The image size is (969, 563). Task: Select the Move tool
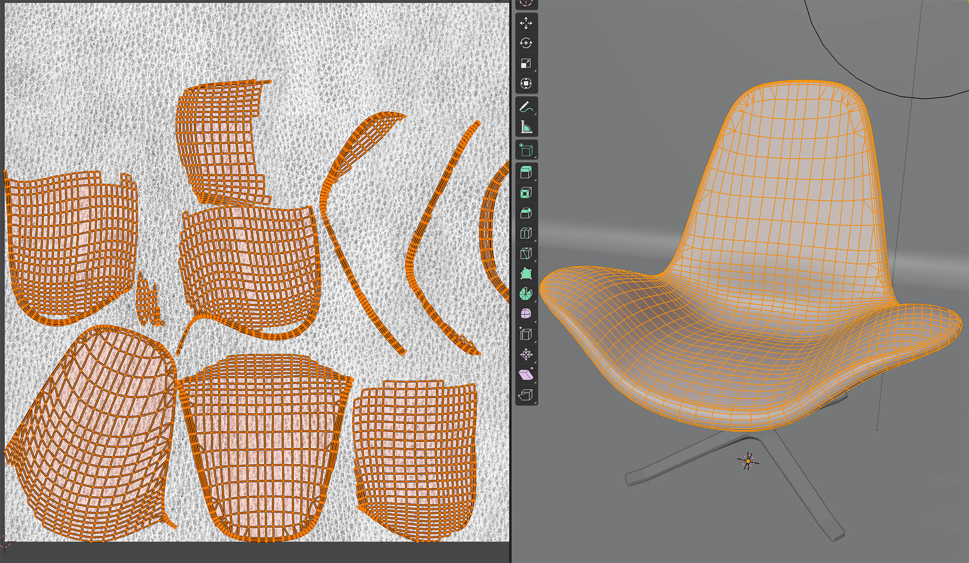pyautogui.click(x=526, y=23)
